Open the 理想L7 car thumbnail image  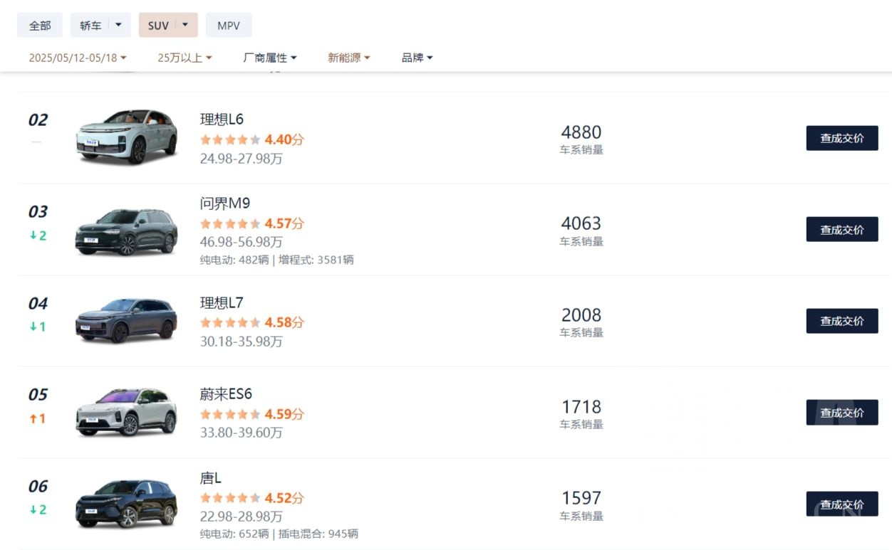(x=126, y=321)
